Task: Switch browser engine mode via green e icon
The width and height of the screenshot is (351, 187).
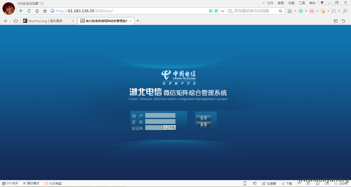Action: coord(216,11)
